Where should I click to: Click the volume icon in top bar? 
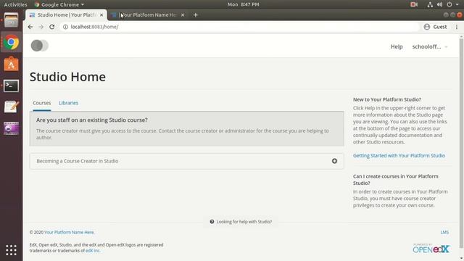coord(439,4)
